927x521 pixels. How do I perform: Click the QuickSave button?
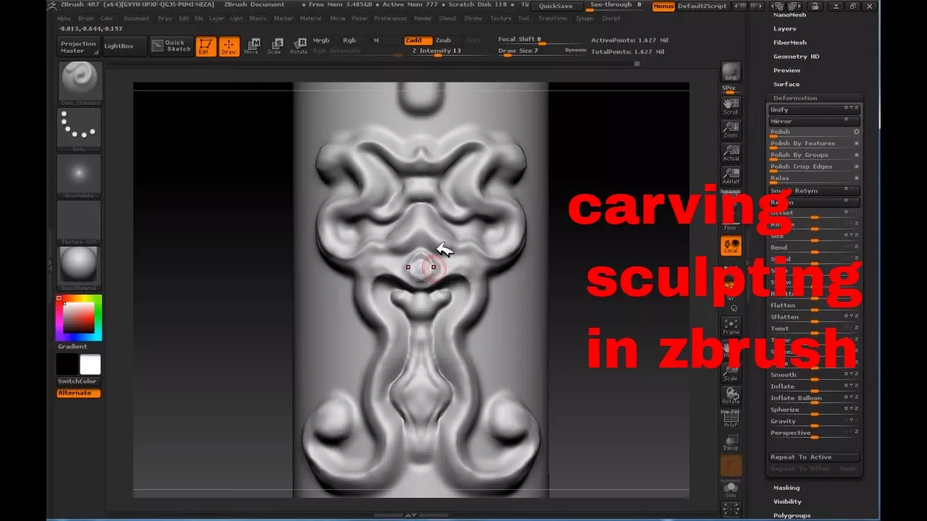pos(555,6)
